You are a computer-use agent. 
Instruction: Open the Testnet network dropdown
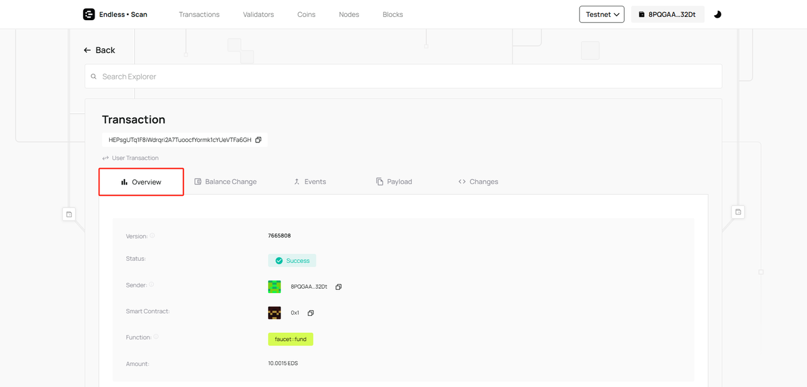[x=601, y=14]
